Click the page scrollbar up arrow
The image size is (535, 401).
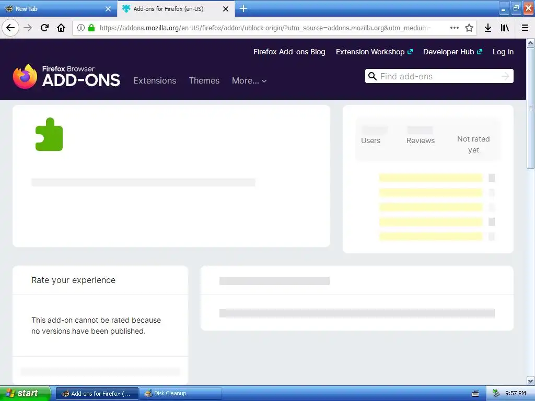(531, 43)
